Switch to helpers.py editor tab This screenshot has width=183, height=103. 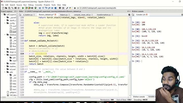pyautogui.click(x=64, y=15)
